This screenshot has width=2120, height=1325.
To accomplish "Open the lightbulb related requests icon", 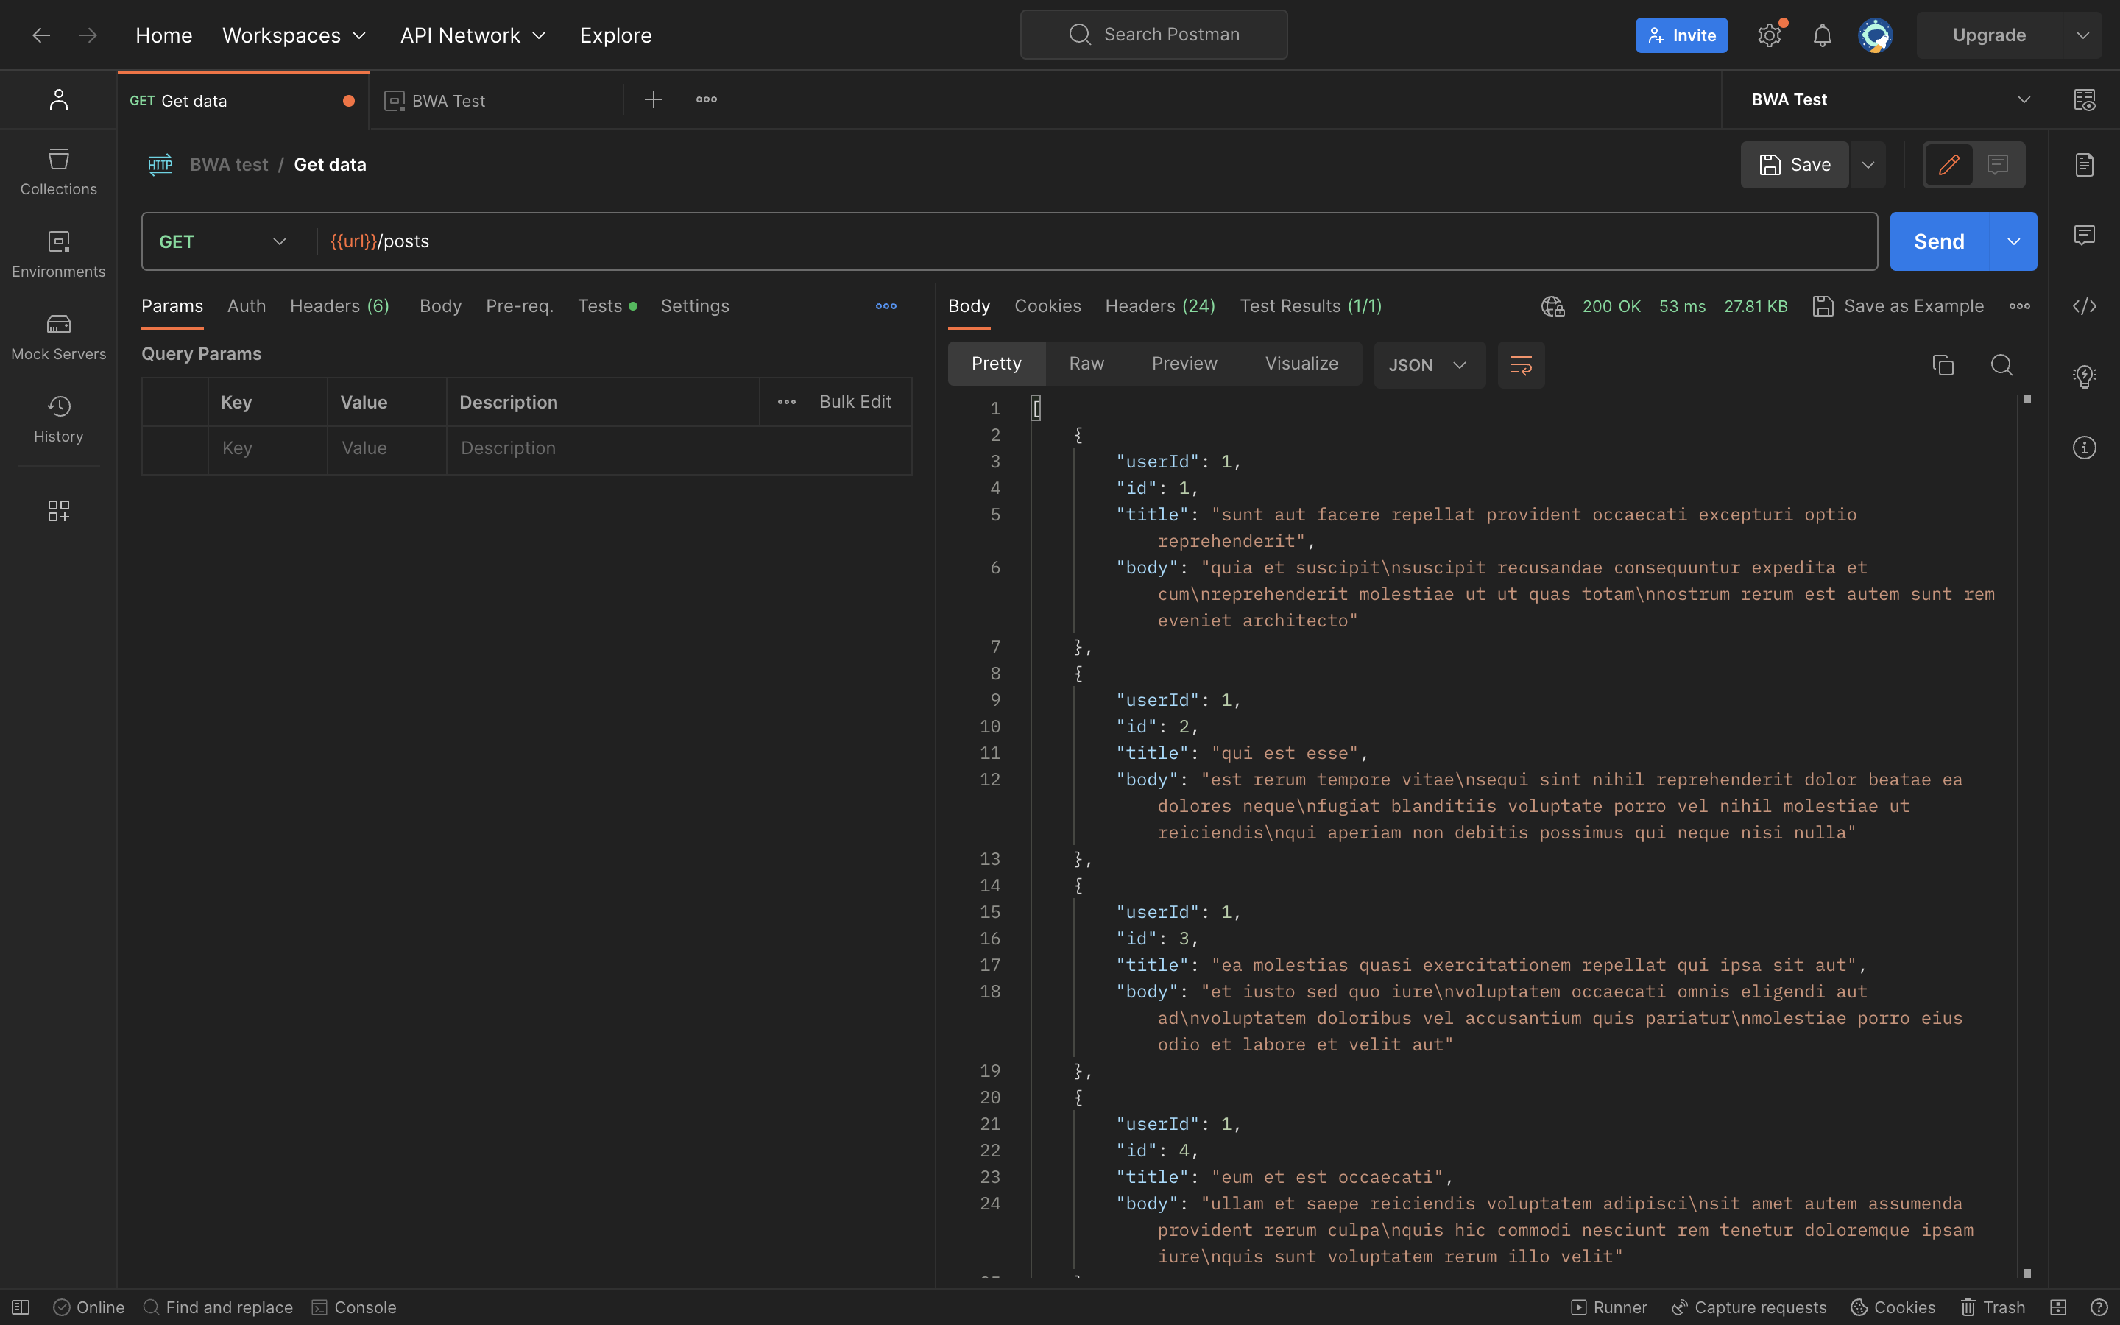I will click(2084, 377).
